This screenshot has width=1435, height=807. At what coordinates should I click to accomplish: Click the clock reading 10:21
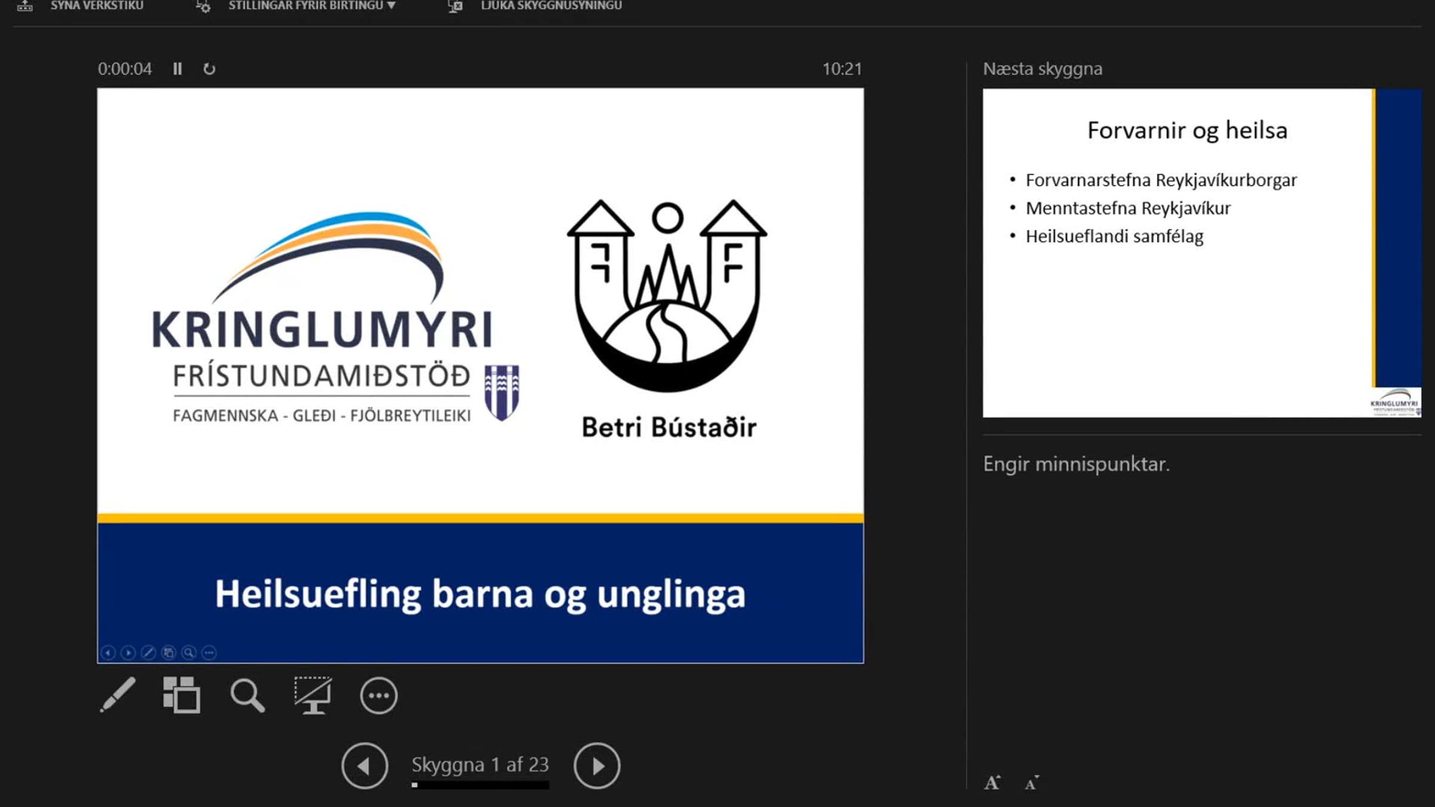[842, 69]
